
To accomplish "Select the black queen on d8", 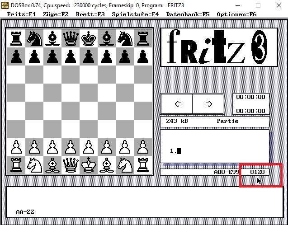I will coord(71,38).
